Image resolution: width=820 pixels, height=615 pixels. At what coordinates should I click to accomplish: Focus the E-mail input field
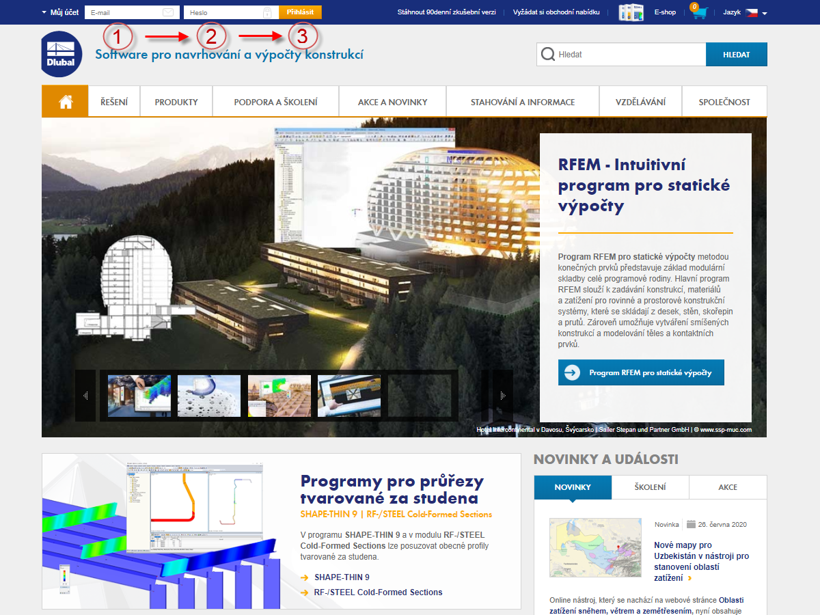[132, 12]
